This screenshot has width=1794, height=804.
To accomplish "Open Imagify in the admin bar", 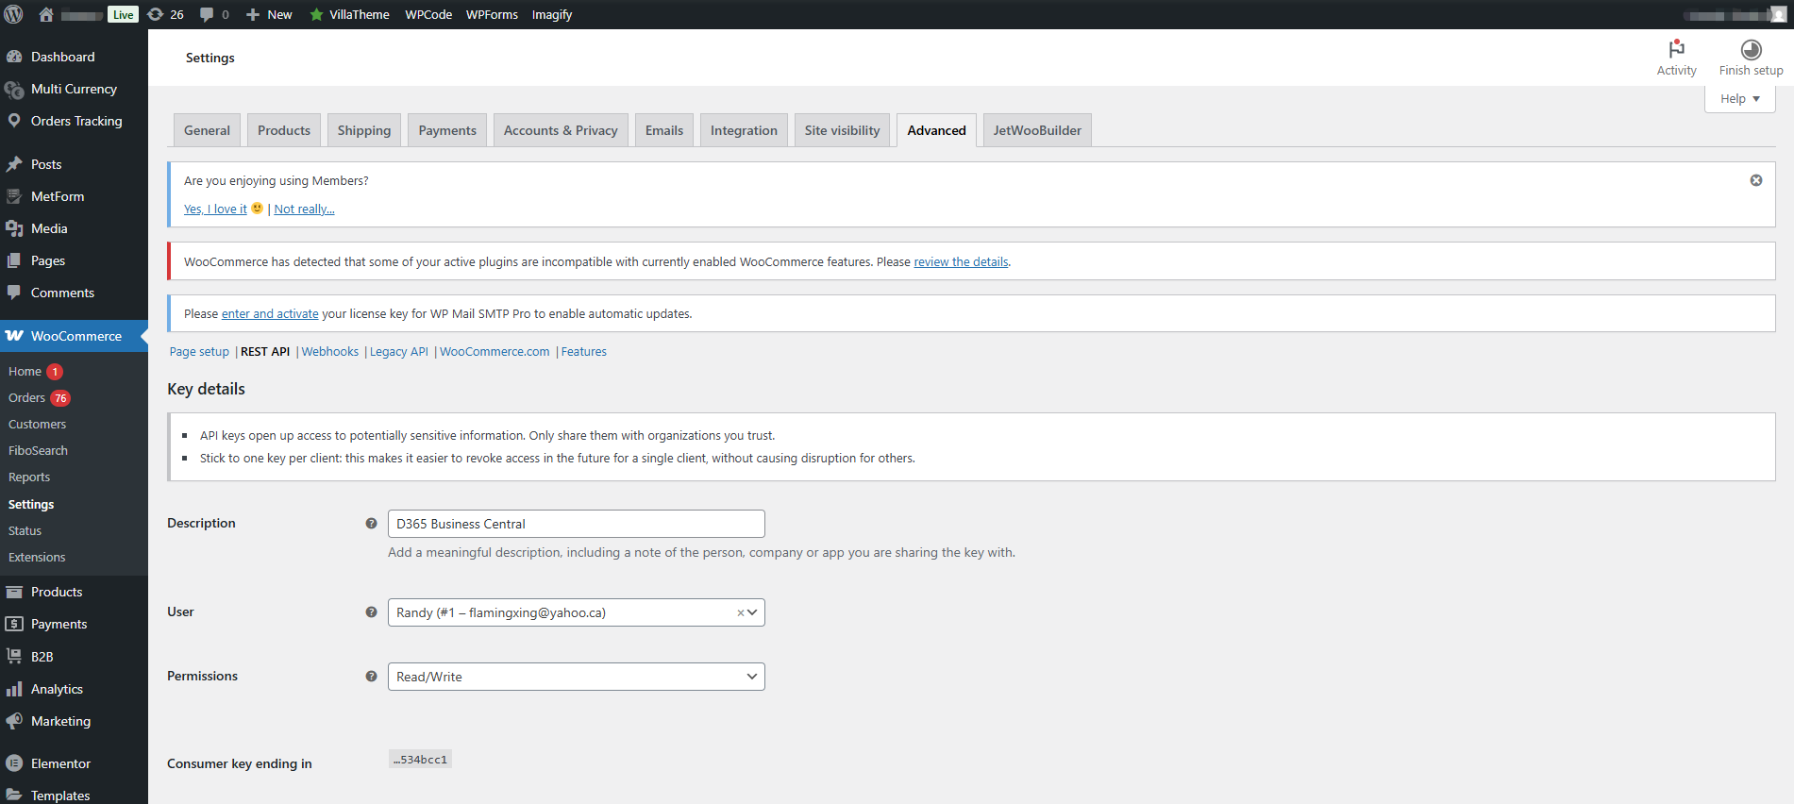I will pyautogui.click(x=552, y=14).
